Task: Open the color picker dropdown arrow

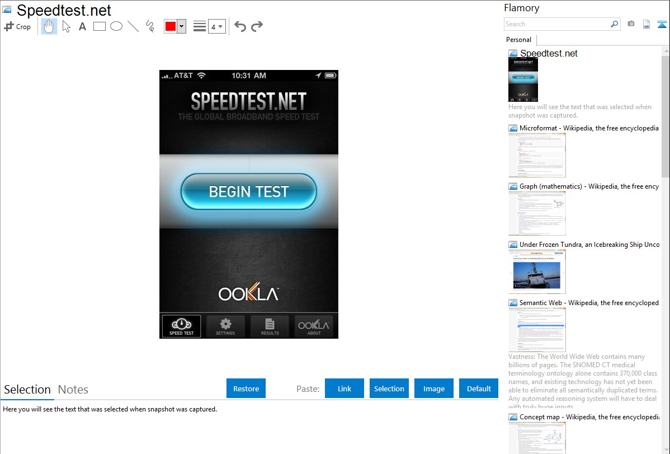Action: point(181,26)
